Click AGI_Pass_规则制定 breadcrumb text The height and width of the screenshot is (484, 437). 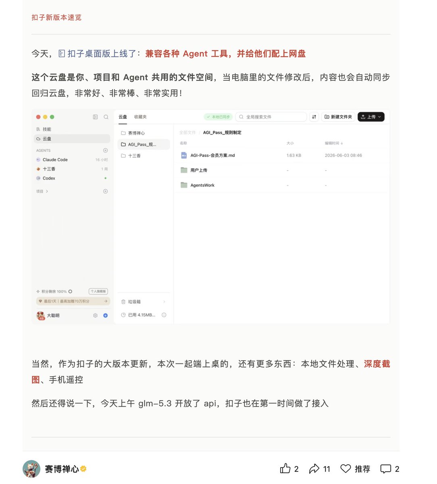pos(222,132)
